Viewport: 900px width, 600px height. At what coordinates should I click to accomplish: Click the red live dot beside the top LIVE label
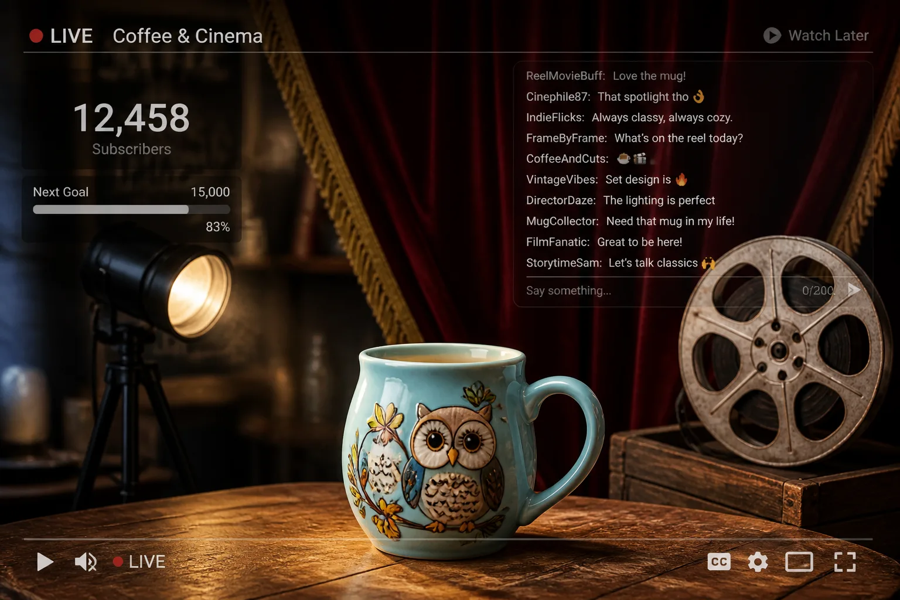click(36, 36)
